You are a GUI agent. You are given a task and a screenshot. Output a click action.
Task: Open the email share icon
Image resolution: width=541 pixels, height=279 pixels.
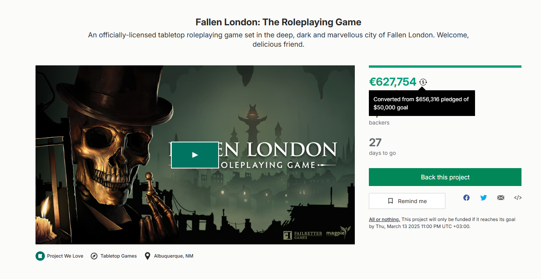[x=501, y=198]
